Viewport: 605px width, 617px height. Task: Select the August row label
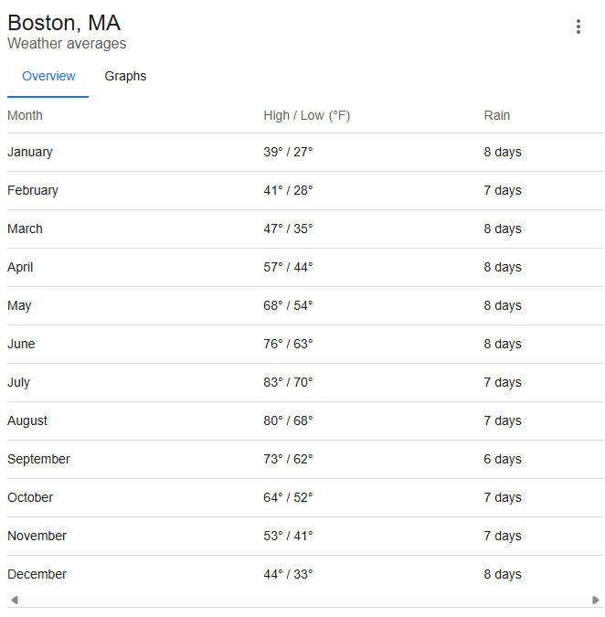pos(27,420)
